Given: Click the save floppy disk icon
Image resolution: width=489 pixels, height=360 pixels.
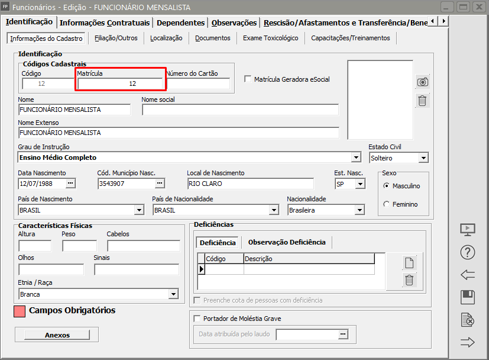Looking at the screenshot, I should (468, 297).
